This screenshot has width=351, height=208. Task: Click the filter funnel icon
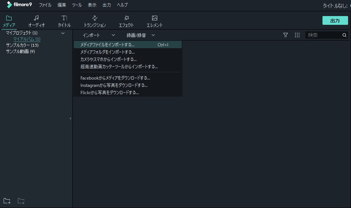coord(286,35)
